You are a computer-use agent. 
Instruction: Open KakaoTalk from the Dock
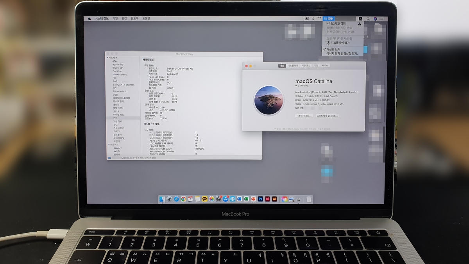pyautogui.click(x=204, y=199)
